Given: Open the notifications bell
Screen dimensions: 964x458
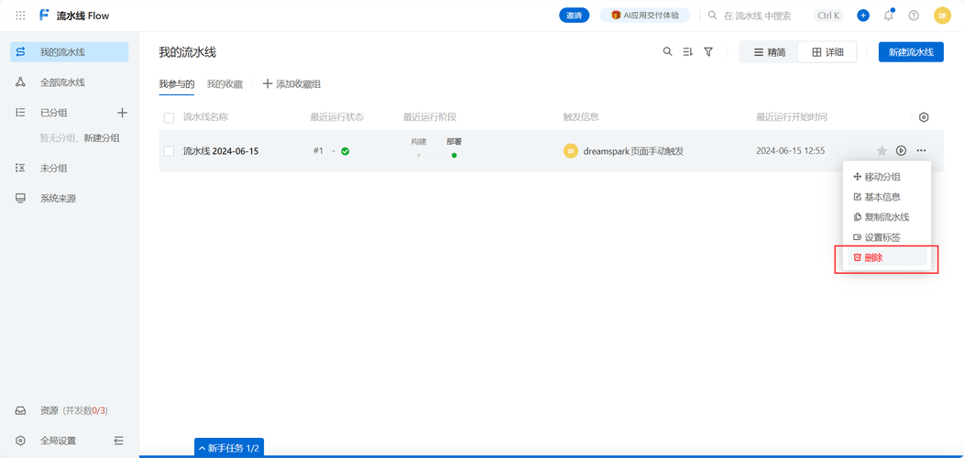Looking at the screenshot, I should pos(888,16).
